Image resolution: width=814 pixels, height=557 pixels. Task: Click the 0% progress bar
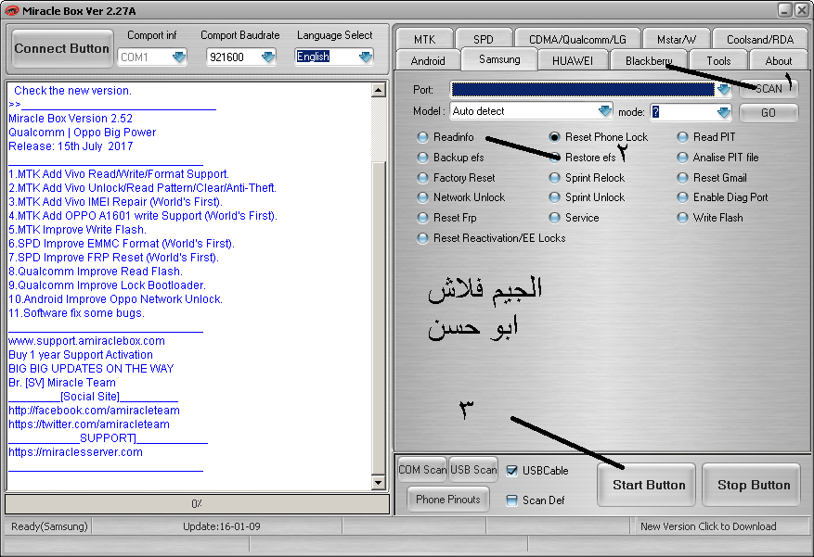tap(197, 503)
